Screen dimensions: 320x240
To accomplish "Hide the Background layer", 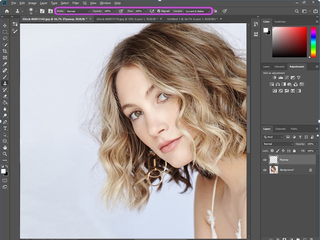I will (x=265, y=170).
